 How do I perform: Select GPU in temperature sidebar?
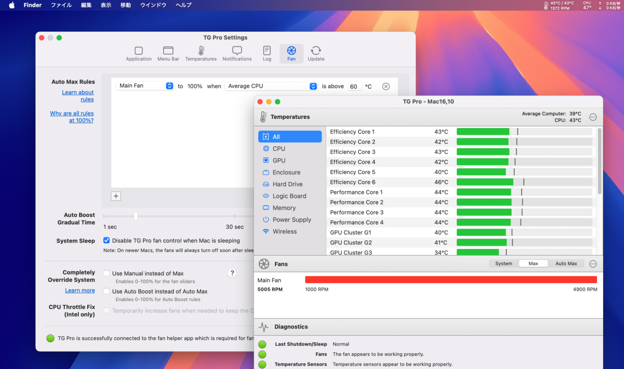coord(290,160)
